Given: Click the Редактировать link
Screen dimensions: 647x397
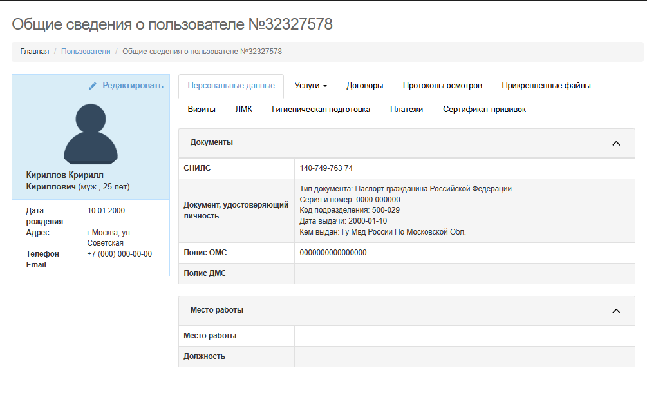Looking at the screenshot, I should pyautogui.click(x=133, y=86).
